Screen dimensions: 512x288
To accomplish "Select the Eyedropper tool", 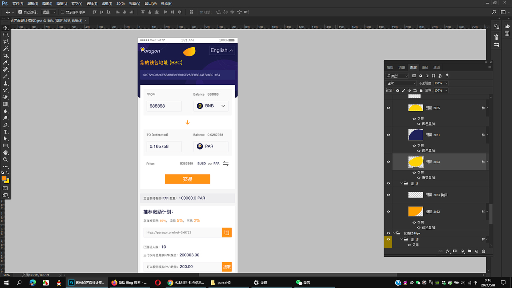I will [6, 63].
